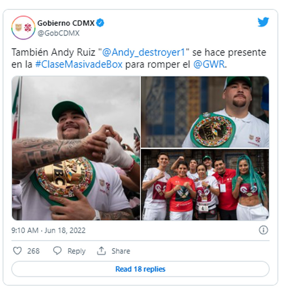The height and width of the screenshot is (291, 284).
Task: Open the #ClaseMasivadeBox hashtag
Action: tap(79, 65)
